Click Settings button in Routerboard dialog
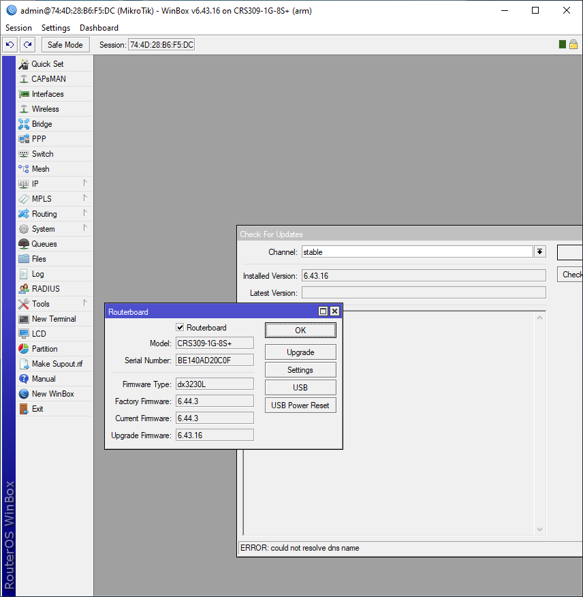This screenshot has width=583, height=597. click(300, 369)
